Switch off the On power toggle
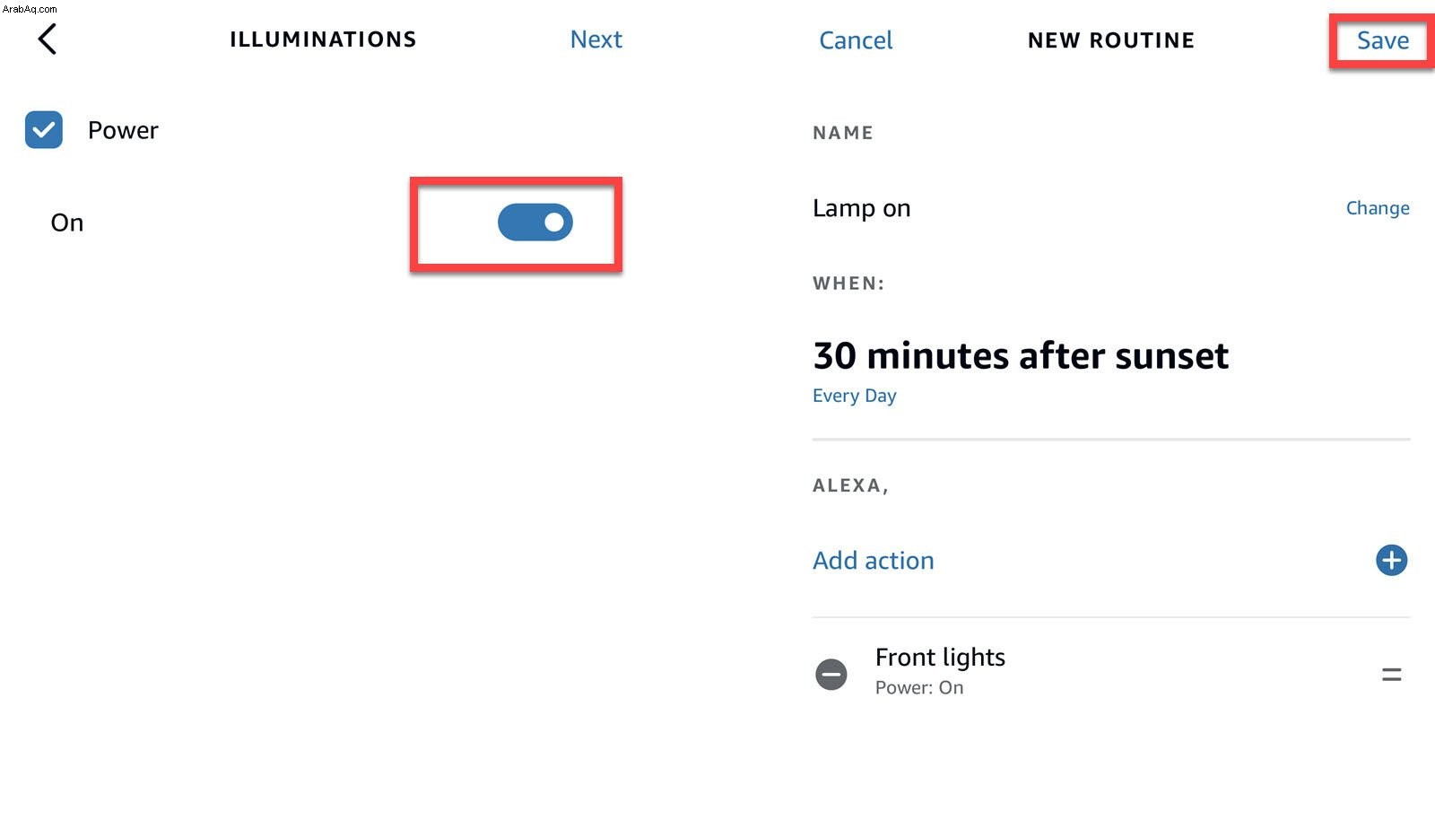This screenshot has width=1435, height=820. [x=535, y=222]
